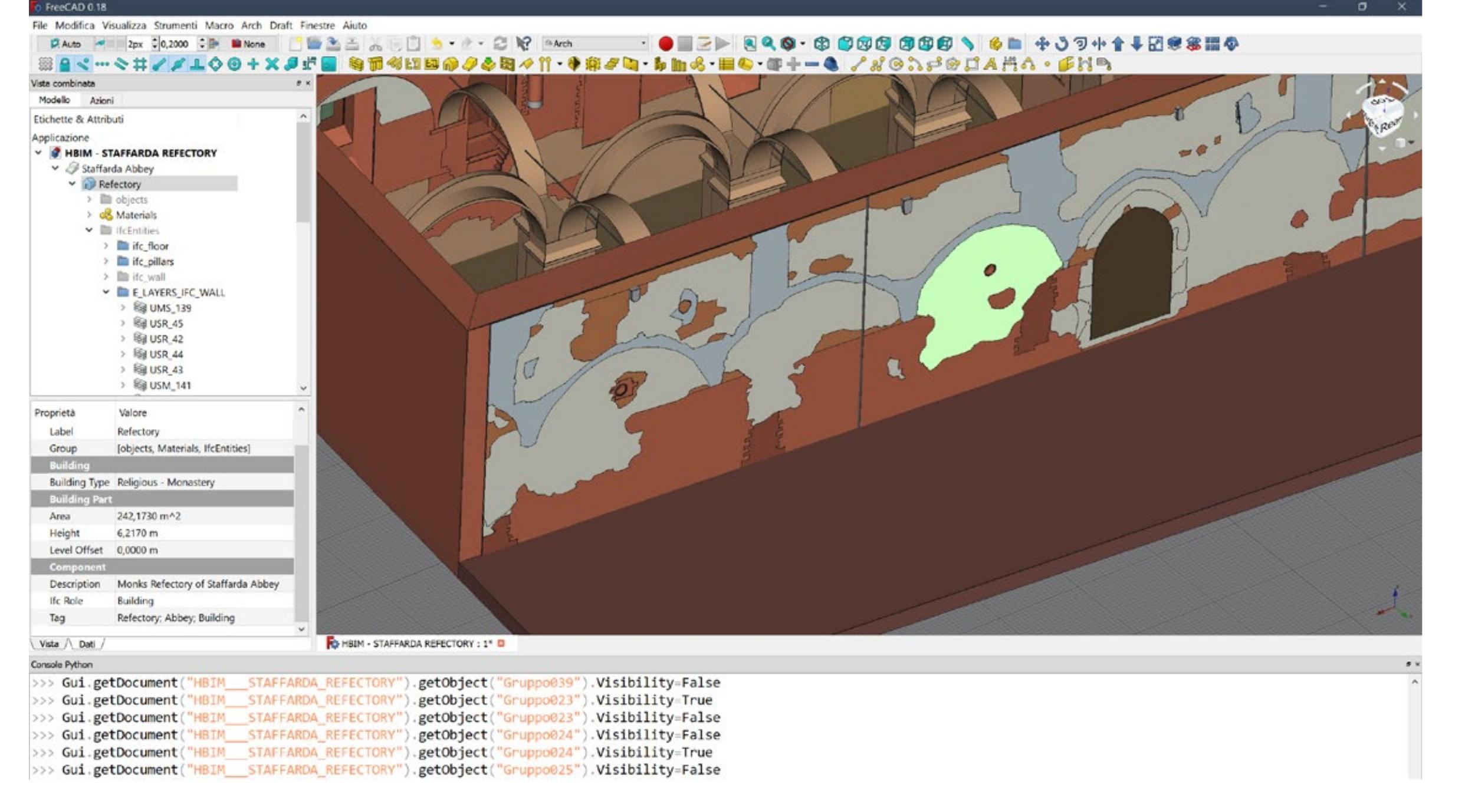Click the What's This help cursor icon

pyautogui.click(x=523, y=44)
